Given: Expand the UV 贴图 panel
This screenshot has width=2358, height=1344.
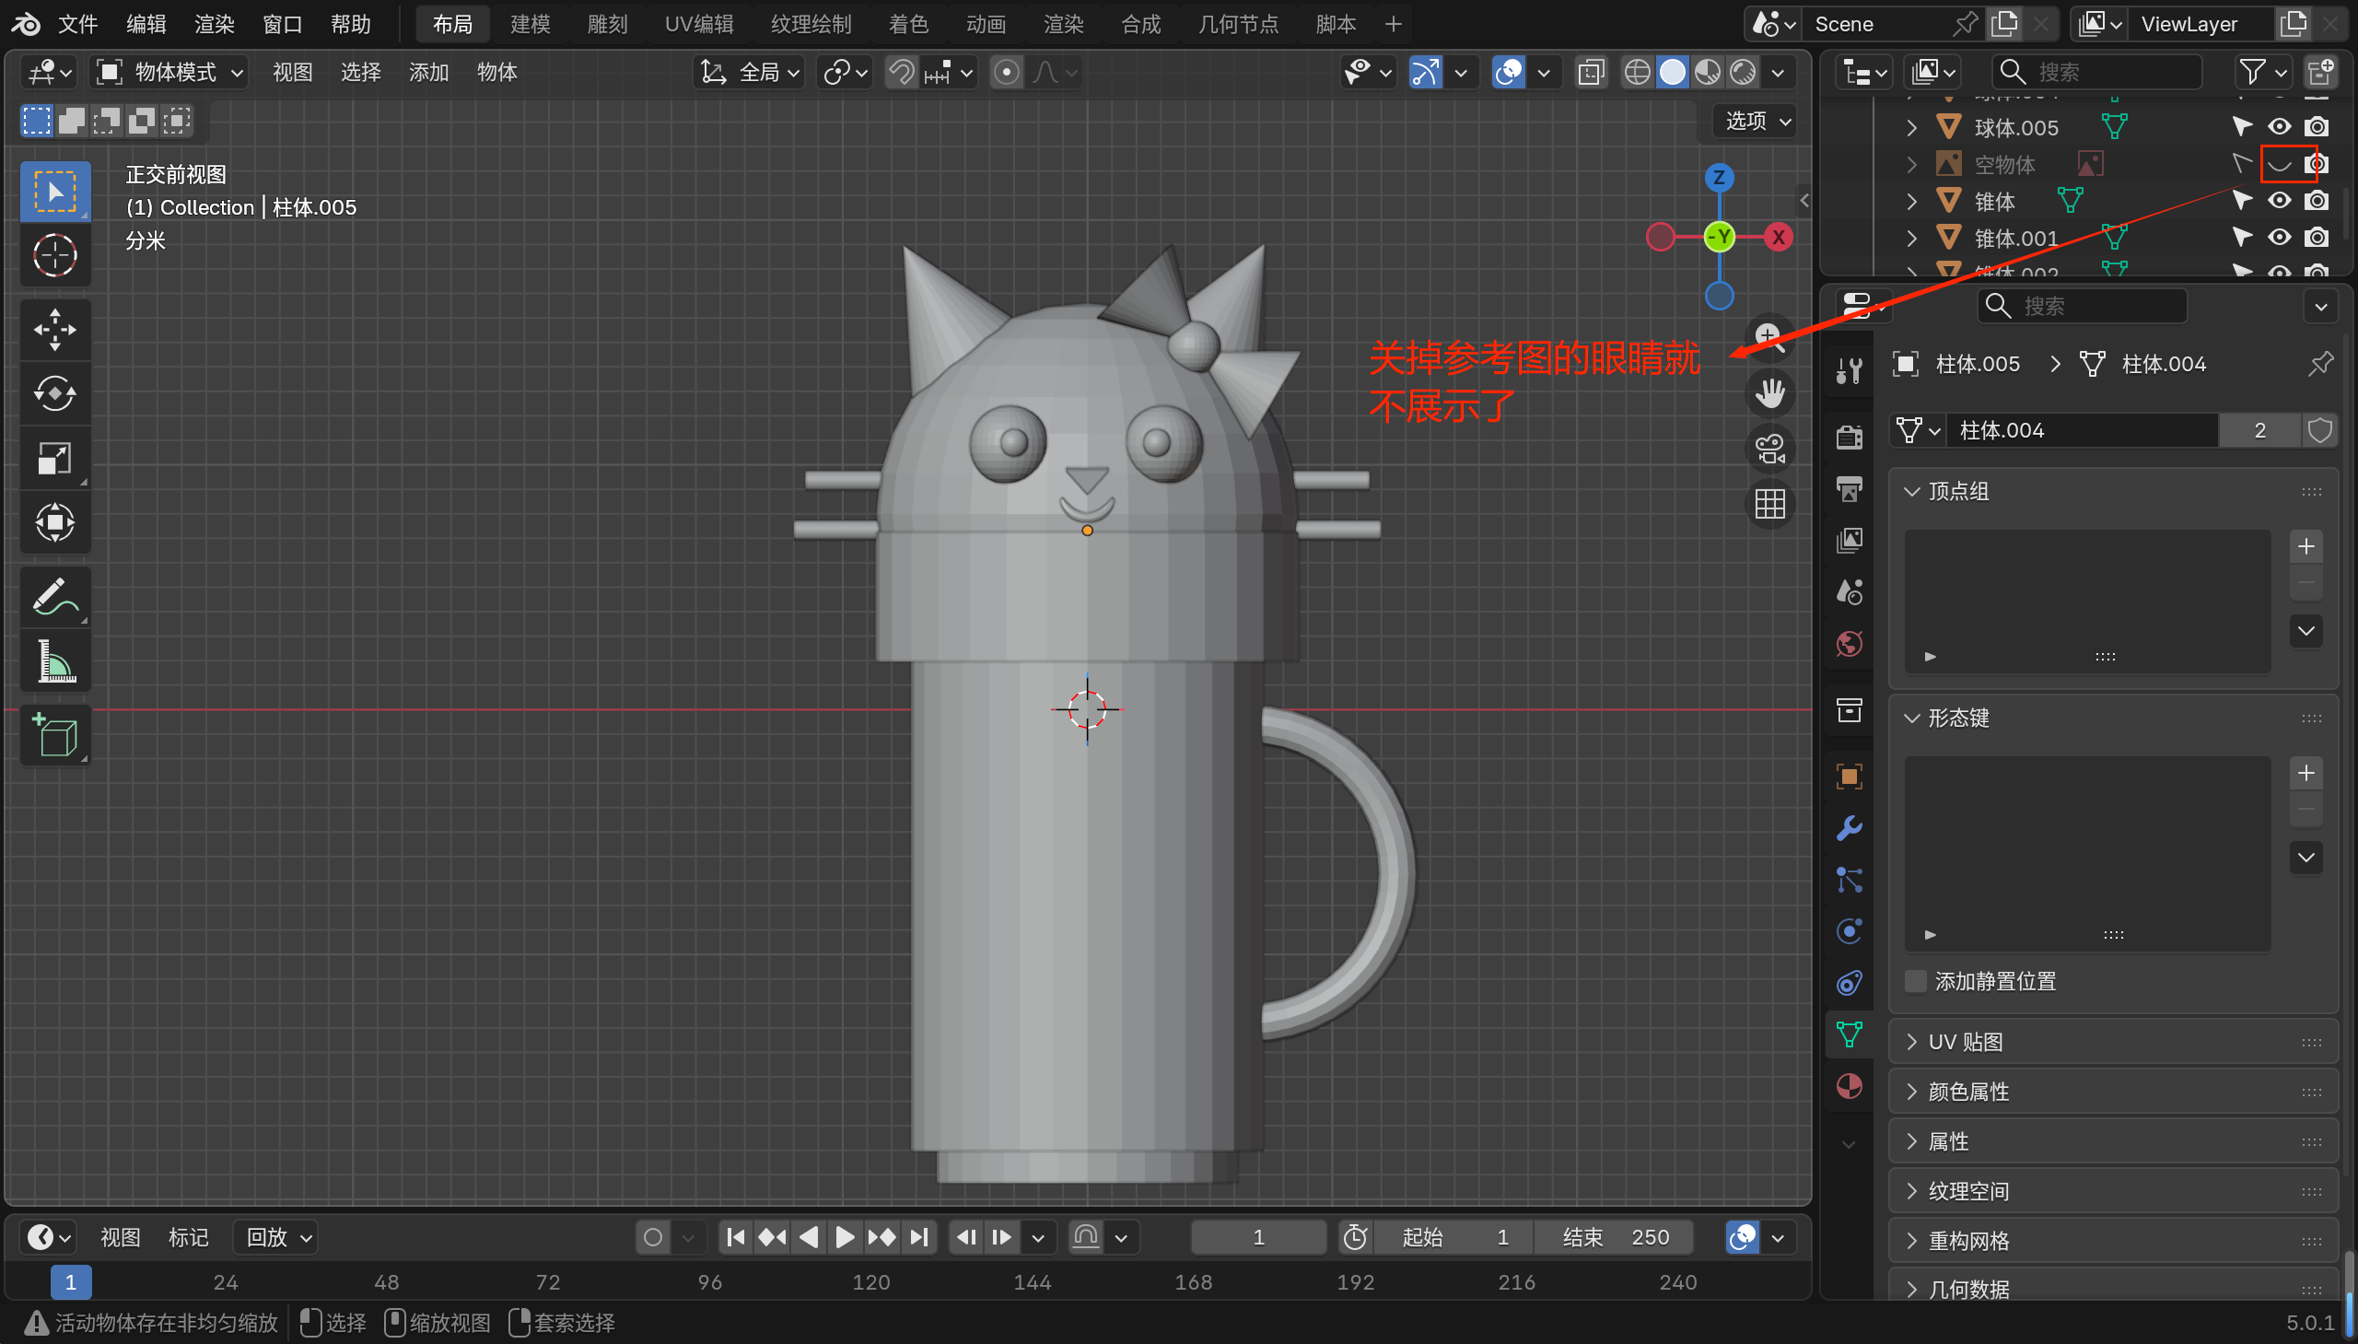Looking at the screenshot, I should (x=1966, y=1042).
